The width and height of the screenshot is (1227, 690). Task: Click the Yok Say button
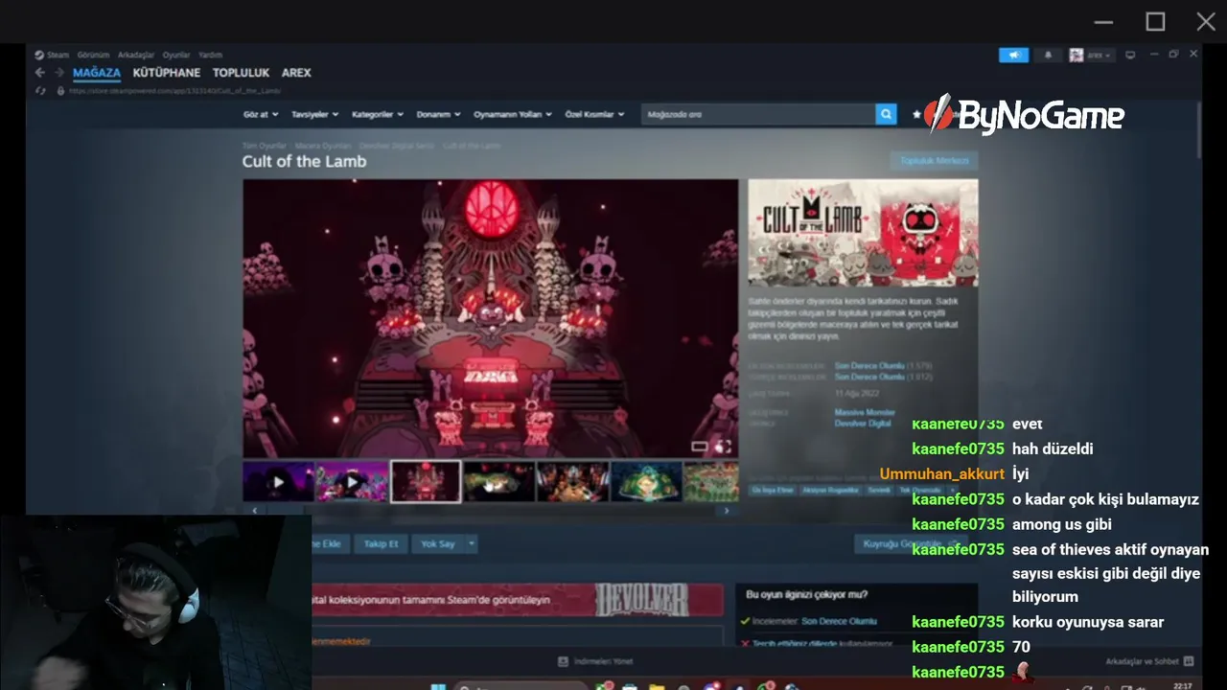pos(438,543)
